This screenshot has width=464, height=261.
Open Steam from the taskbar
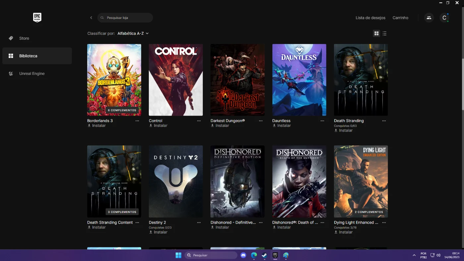[264, 255]
